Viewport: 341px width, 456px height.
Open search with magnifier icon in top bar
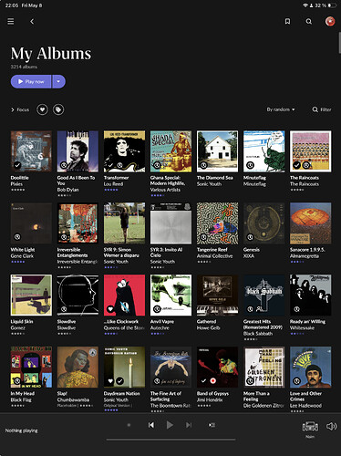pos(308,22)
